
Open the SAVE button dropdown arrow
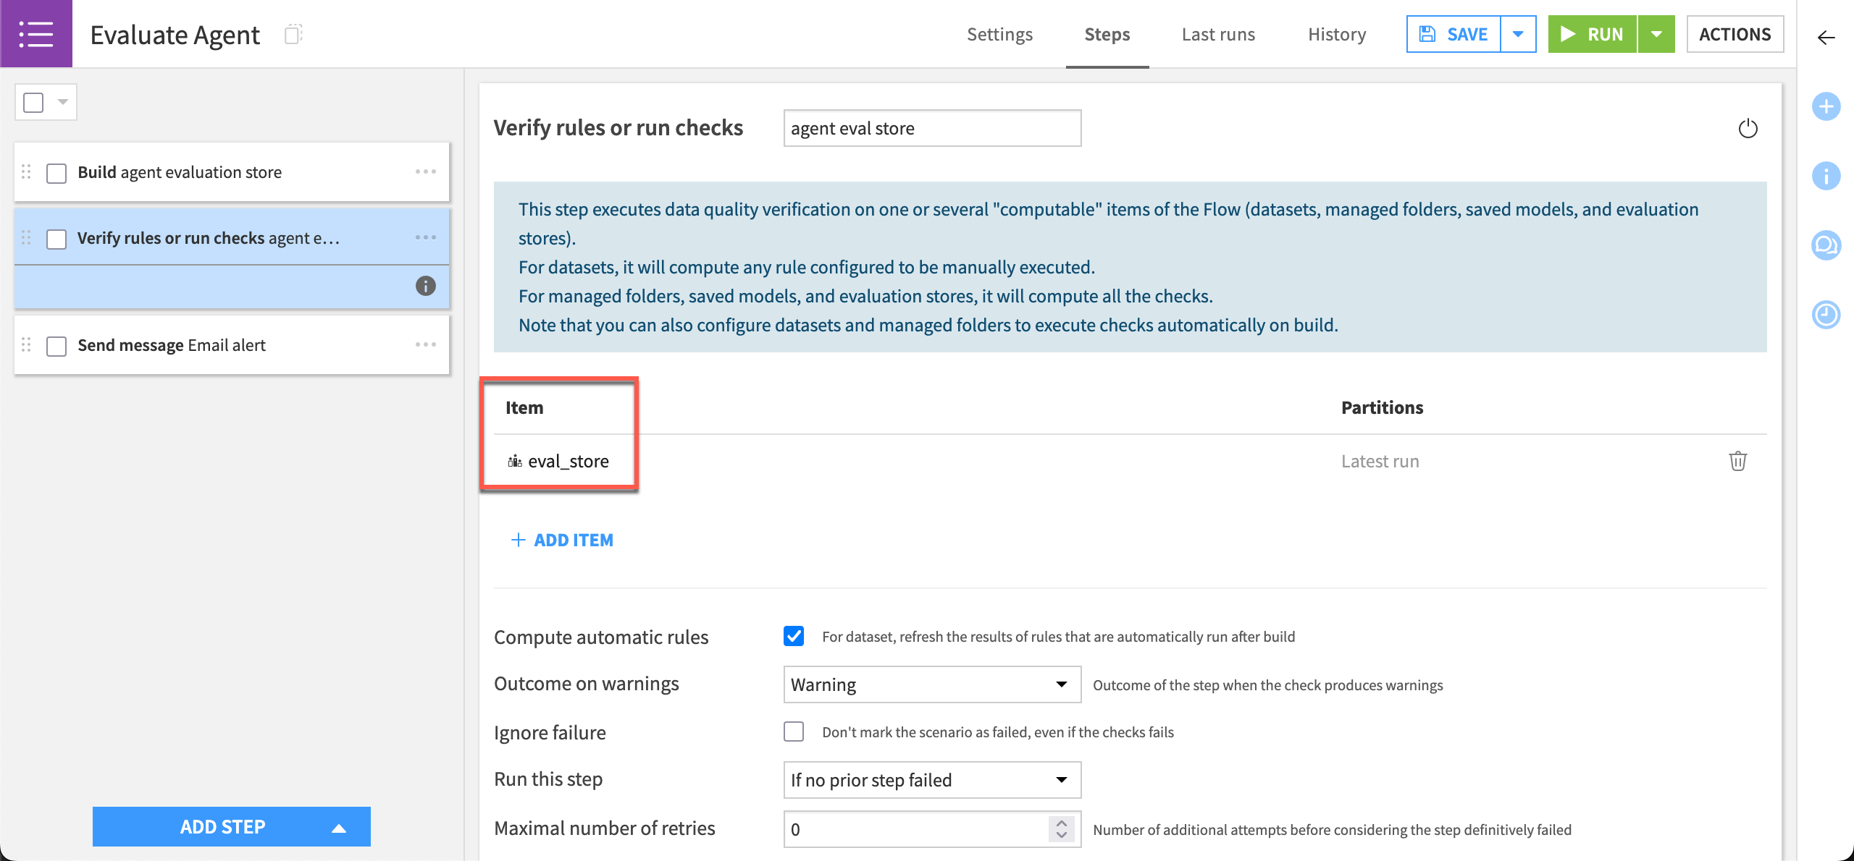(1518, 34)
